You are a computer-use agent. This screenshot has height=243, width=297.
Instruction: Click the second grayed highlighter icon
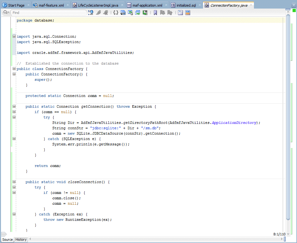[x=105, y=12]
